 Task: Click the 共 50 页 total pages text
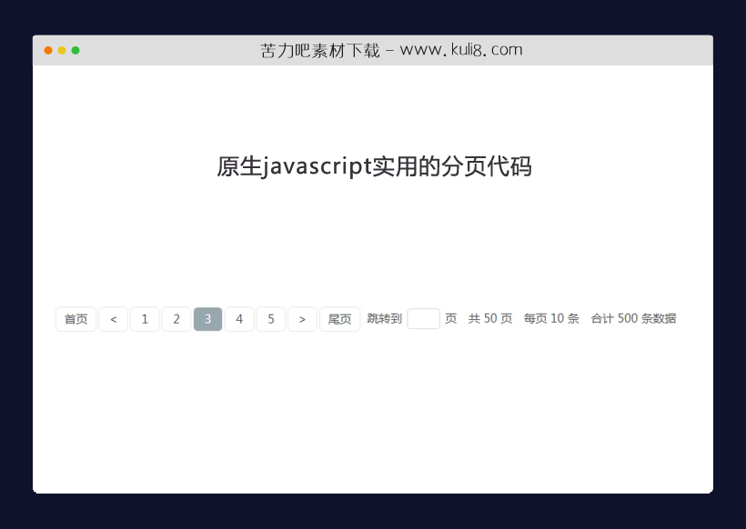[x=489, y=319]
